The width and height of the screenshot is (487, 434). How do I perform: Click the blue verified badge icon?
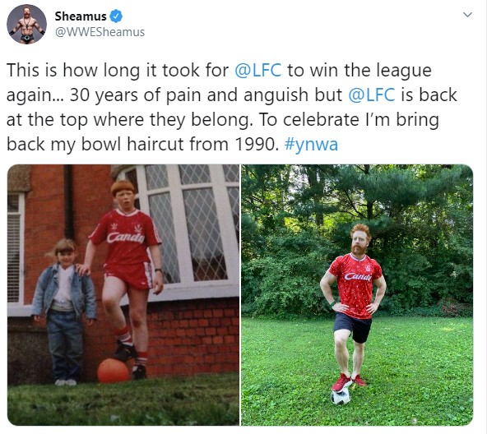116,16
